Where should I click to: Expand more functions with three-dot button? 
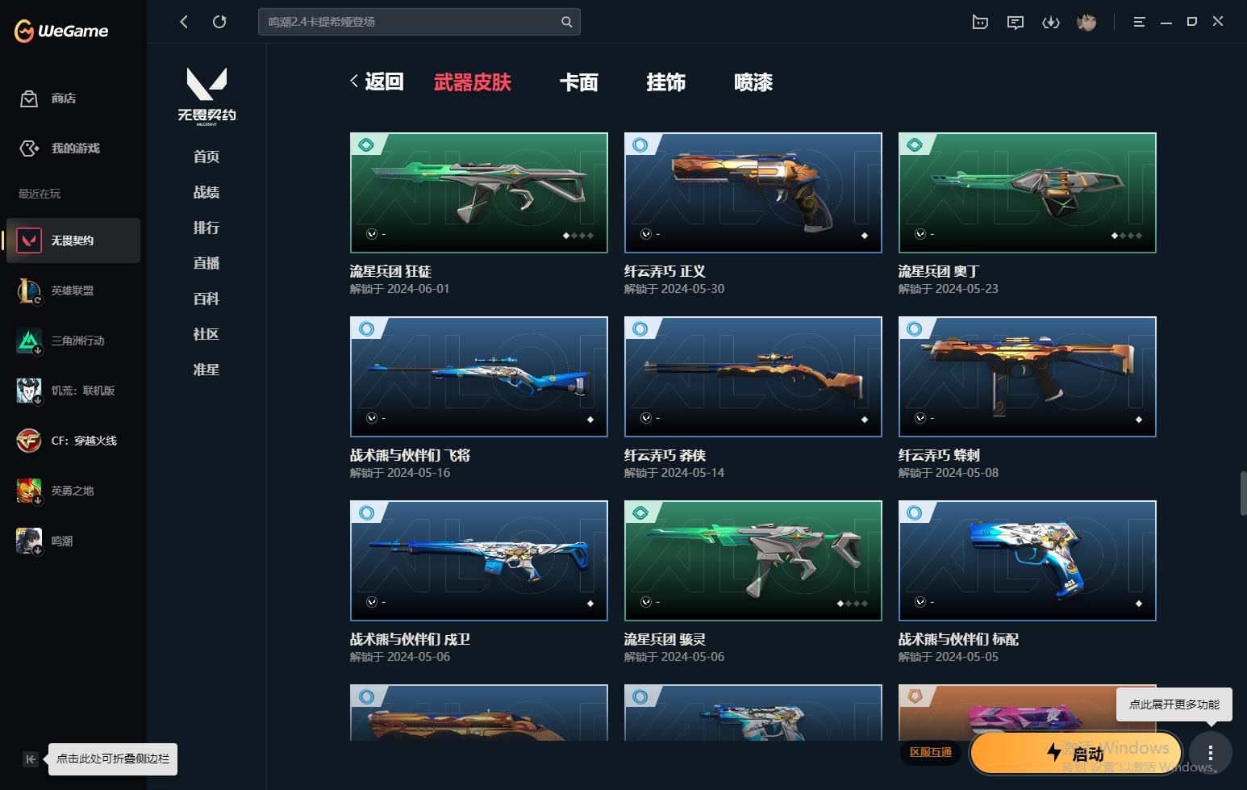click(1211, 753)
